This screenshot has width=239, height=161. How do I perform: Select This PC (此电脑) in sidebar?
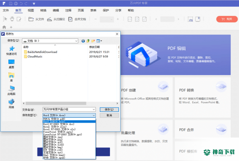point(12,90)
